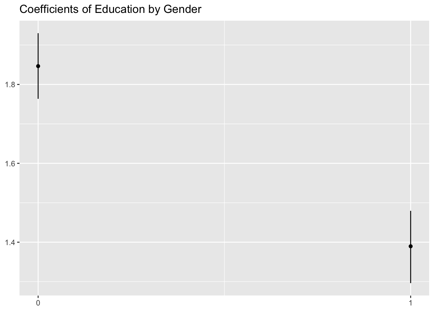
Task: Click the 1.4 y-axis tick mark
Action: click(18, 242)
